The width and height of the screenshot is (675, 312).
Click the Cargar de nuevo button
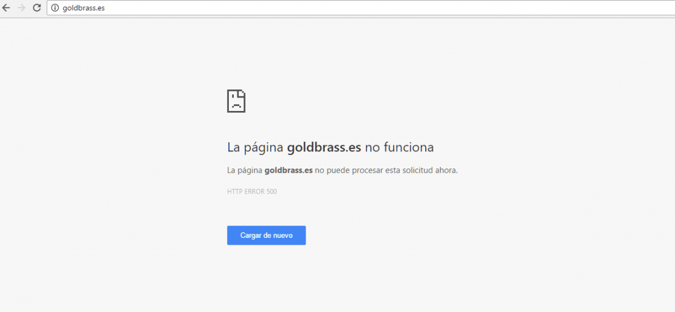[266, 235]
